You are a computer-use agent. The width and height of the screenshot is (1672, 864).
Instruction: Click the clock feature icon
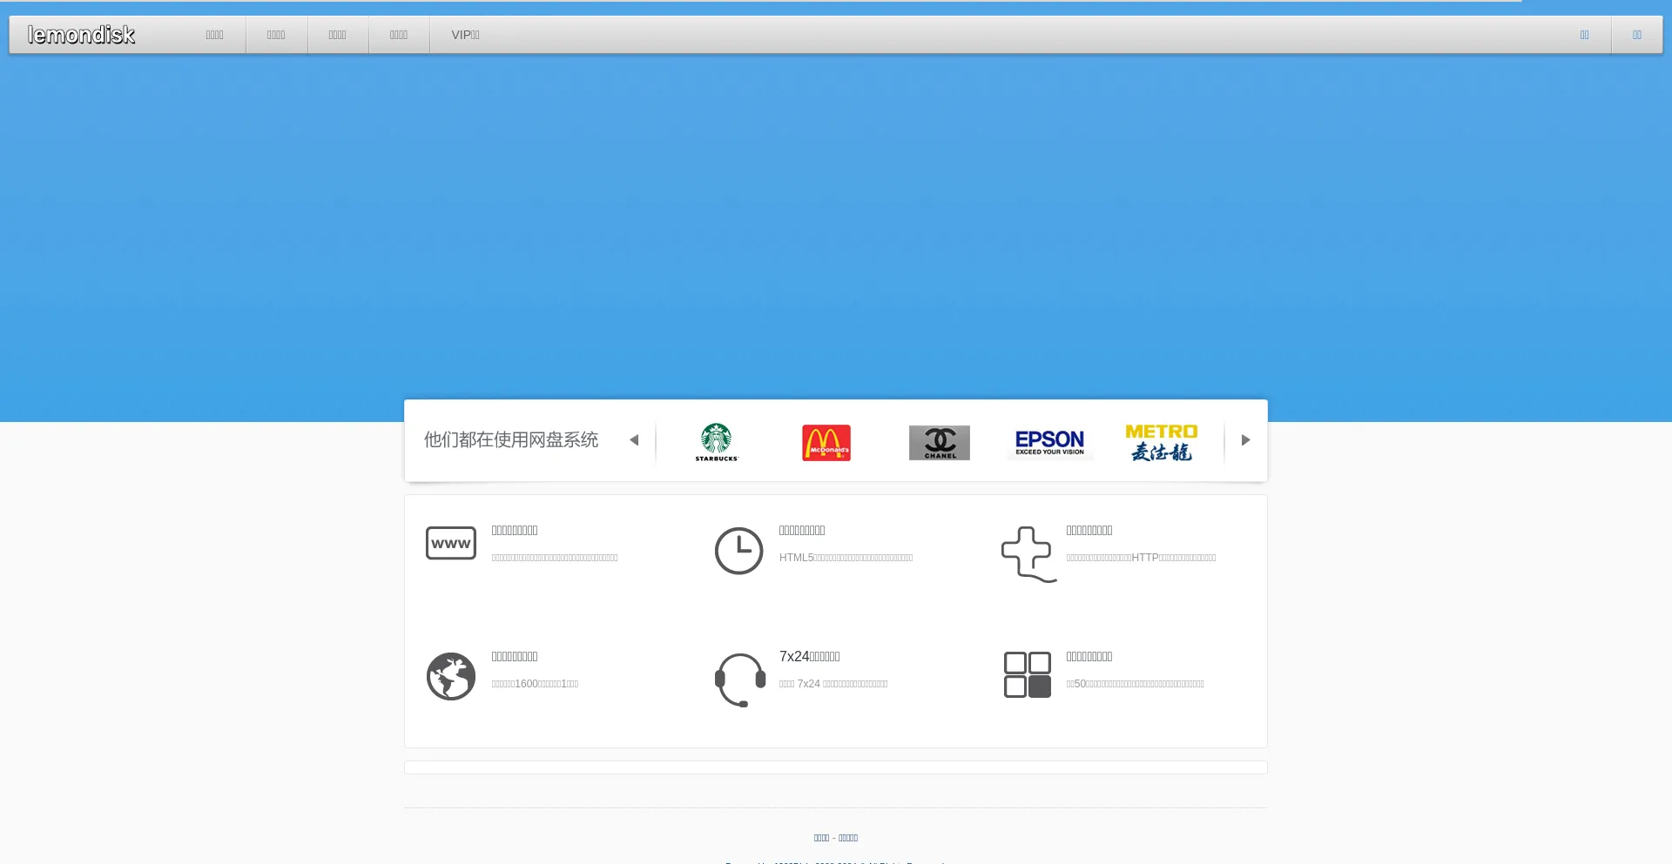coord(738,551)
